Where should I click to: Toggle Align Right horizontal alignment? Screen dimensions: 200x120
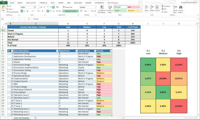point(53,11)
